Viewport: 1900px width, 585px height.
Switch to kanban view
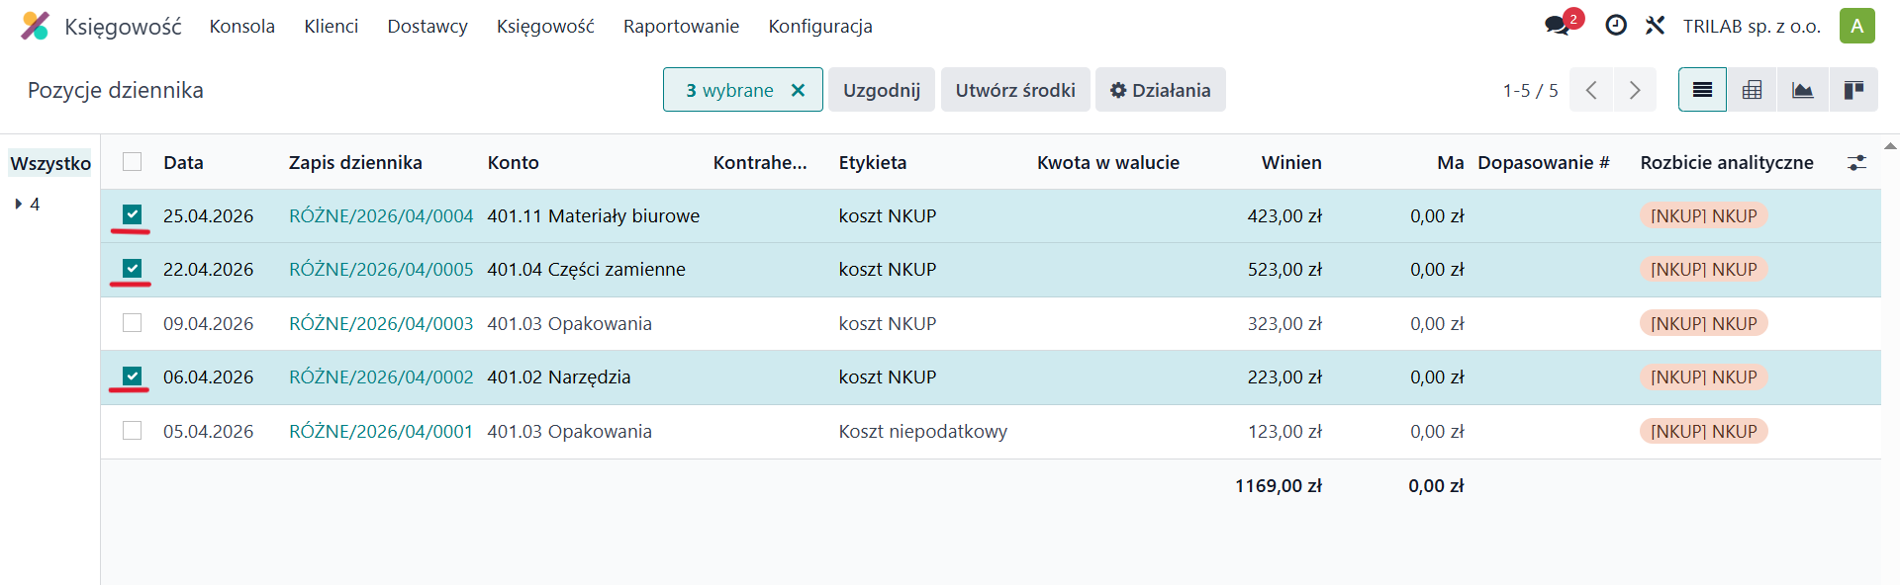coord(1853,90)
